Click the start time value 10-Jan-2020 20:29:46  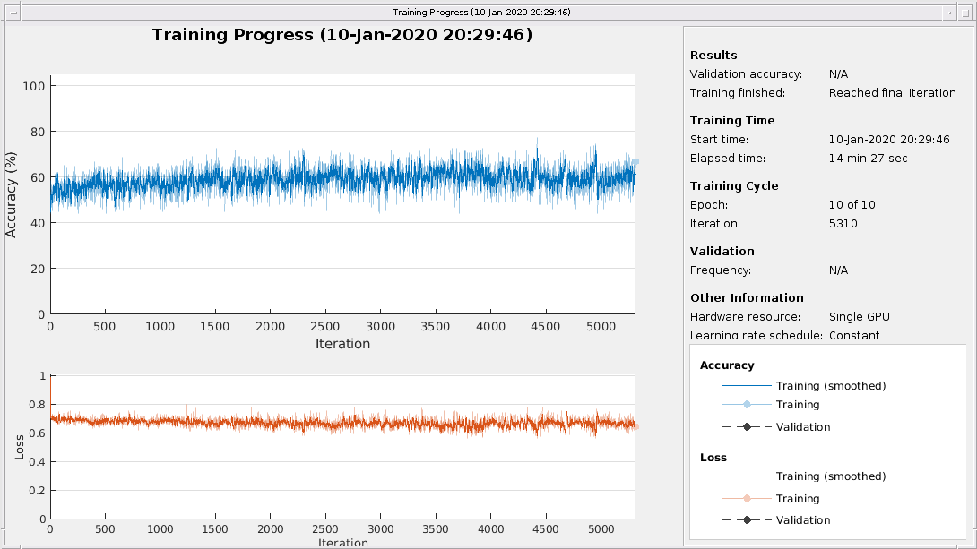point(889,140)
